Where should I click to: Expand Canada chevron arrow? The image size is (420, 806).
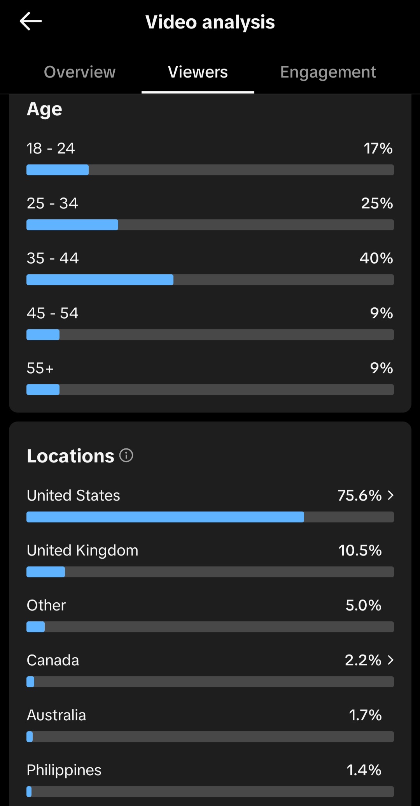tap(391, 660)
